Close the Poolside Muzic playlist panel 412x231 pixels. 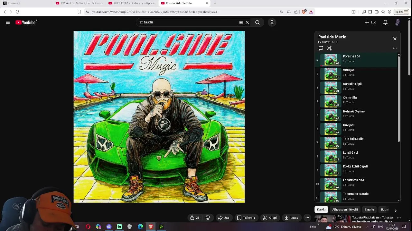(x=395, y=39)
